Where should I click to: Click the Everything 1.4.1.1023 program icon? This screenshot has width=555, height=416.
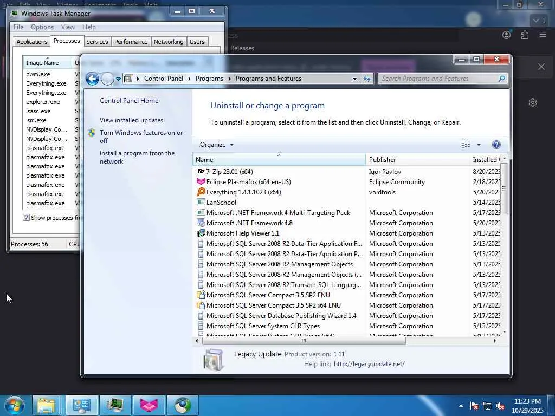tap(201, 192)
